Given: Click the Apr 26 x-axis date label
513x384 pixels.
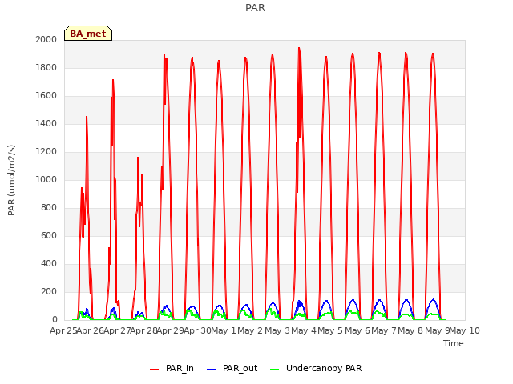Looking at the screenshot, I should [x=91, y=330].
